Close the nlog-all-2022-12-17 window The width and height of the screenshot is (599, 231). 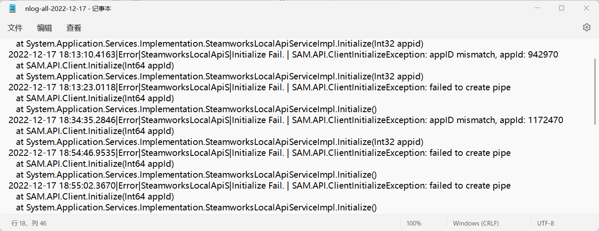tap(586, 8)
